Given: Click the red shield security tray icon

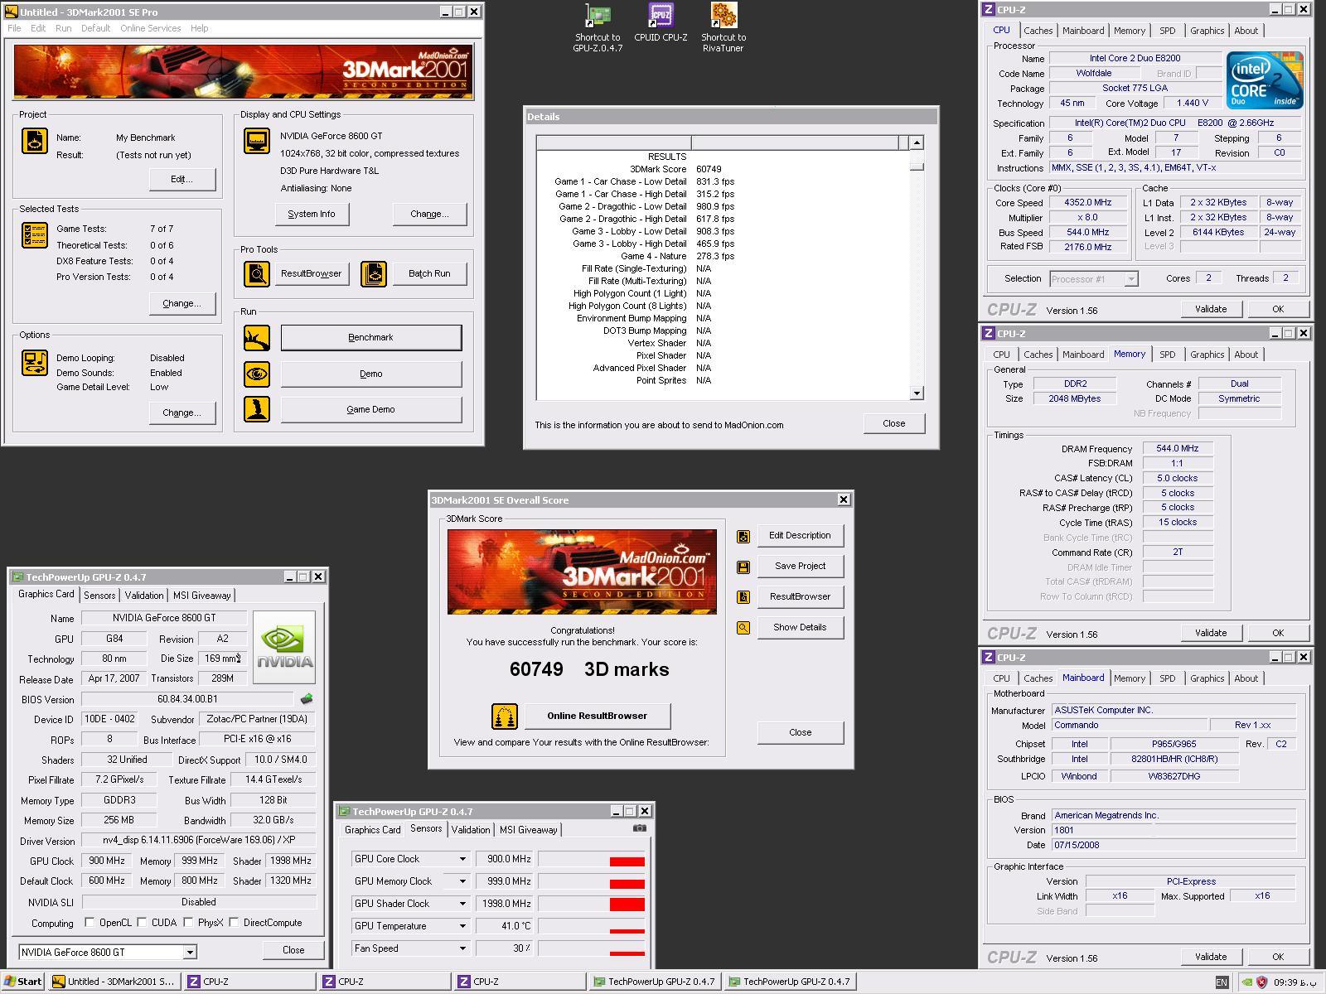Looking at the screenshot, I should point(1262,982).
